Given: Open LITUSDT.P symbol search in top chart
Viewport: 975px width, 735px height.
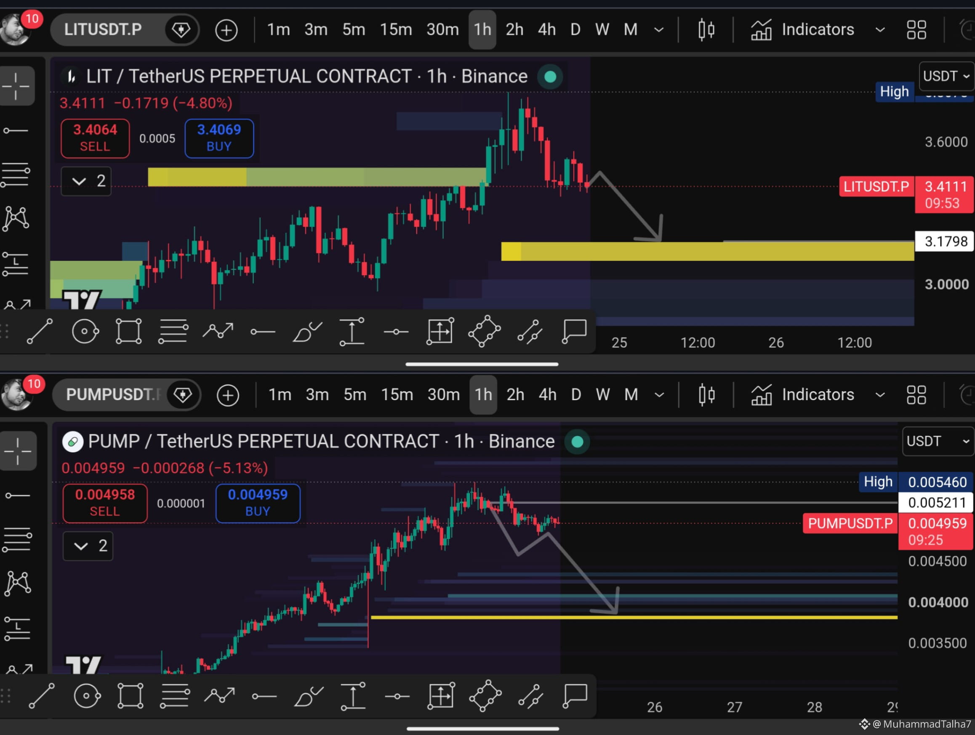Looking at the screenshot, I should tap(103, 29).
